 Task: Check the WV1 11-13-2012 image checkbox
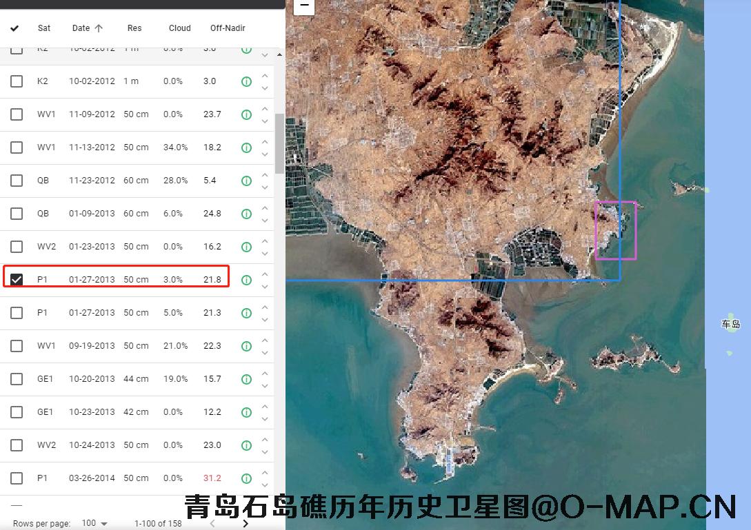point(17,147)
